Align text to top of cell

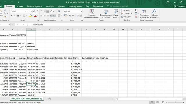click(41, 11)
